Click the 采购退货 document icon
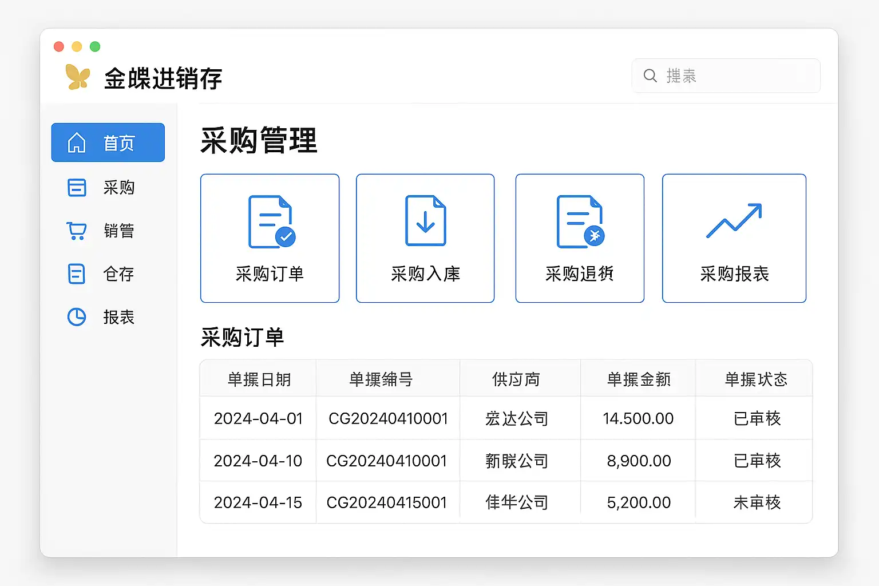The height and width of the screenshot is (586, 879). pos(580,222)
